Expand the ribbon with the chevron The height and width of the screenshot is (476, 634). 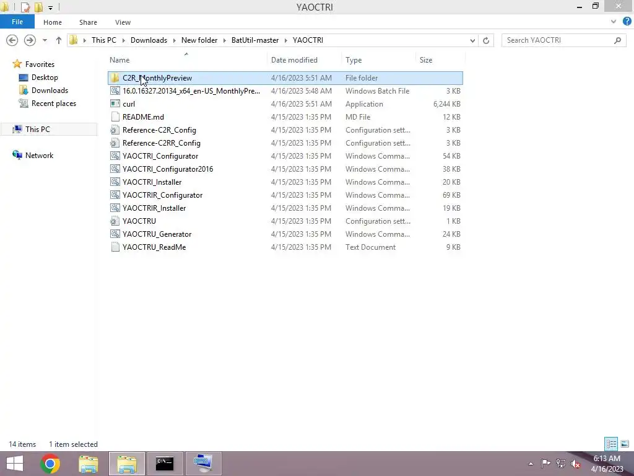click(x=614, y=22)
